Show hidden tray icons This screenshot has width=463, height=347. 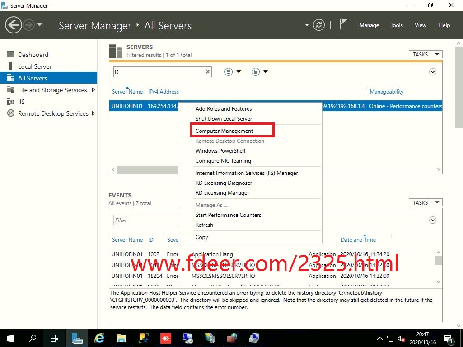[x=380, y=338]
